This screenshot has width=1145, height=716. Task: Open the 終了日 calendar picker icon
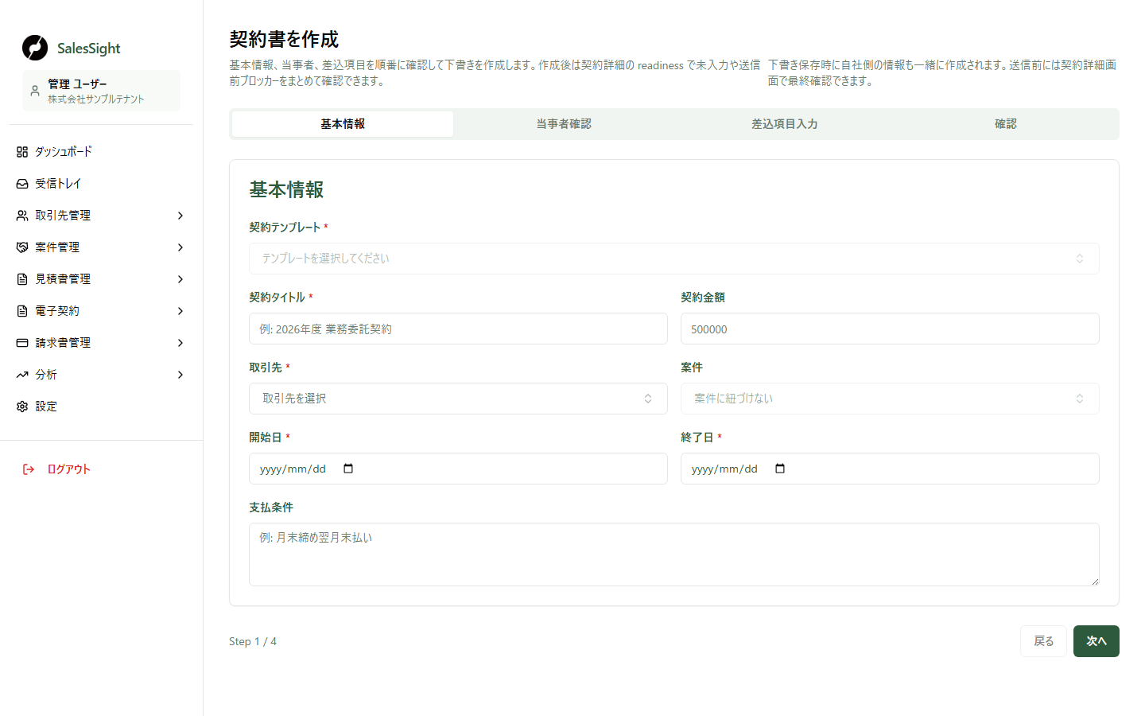click(x=780, y=469)
